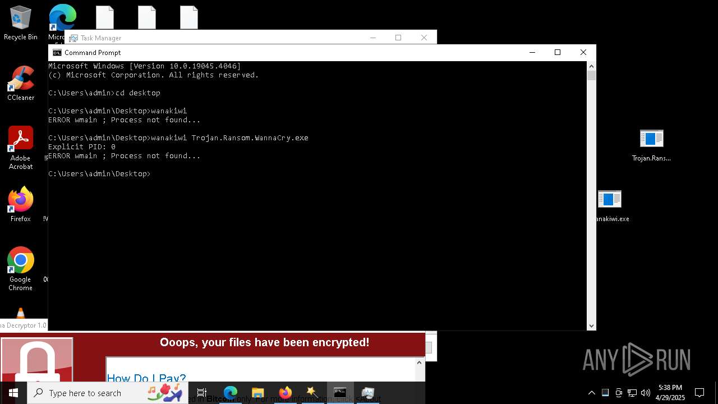Open Microsoft Edge from the taskbar

(231, 393)
